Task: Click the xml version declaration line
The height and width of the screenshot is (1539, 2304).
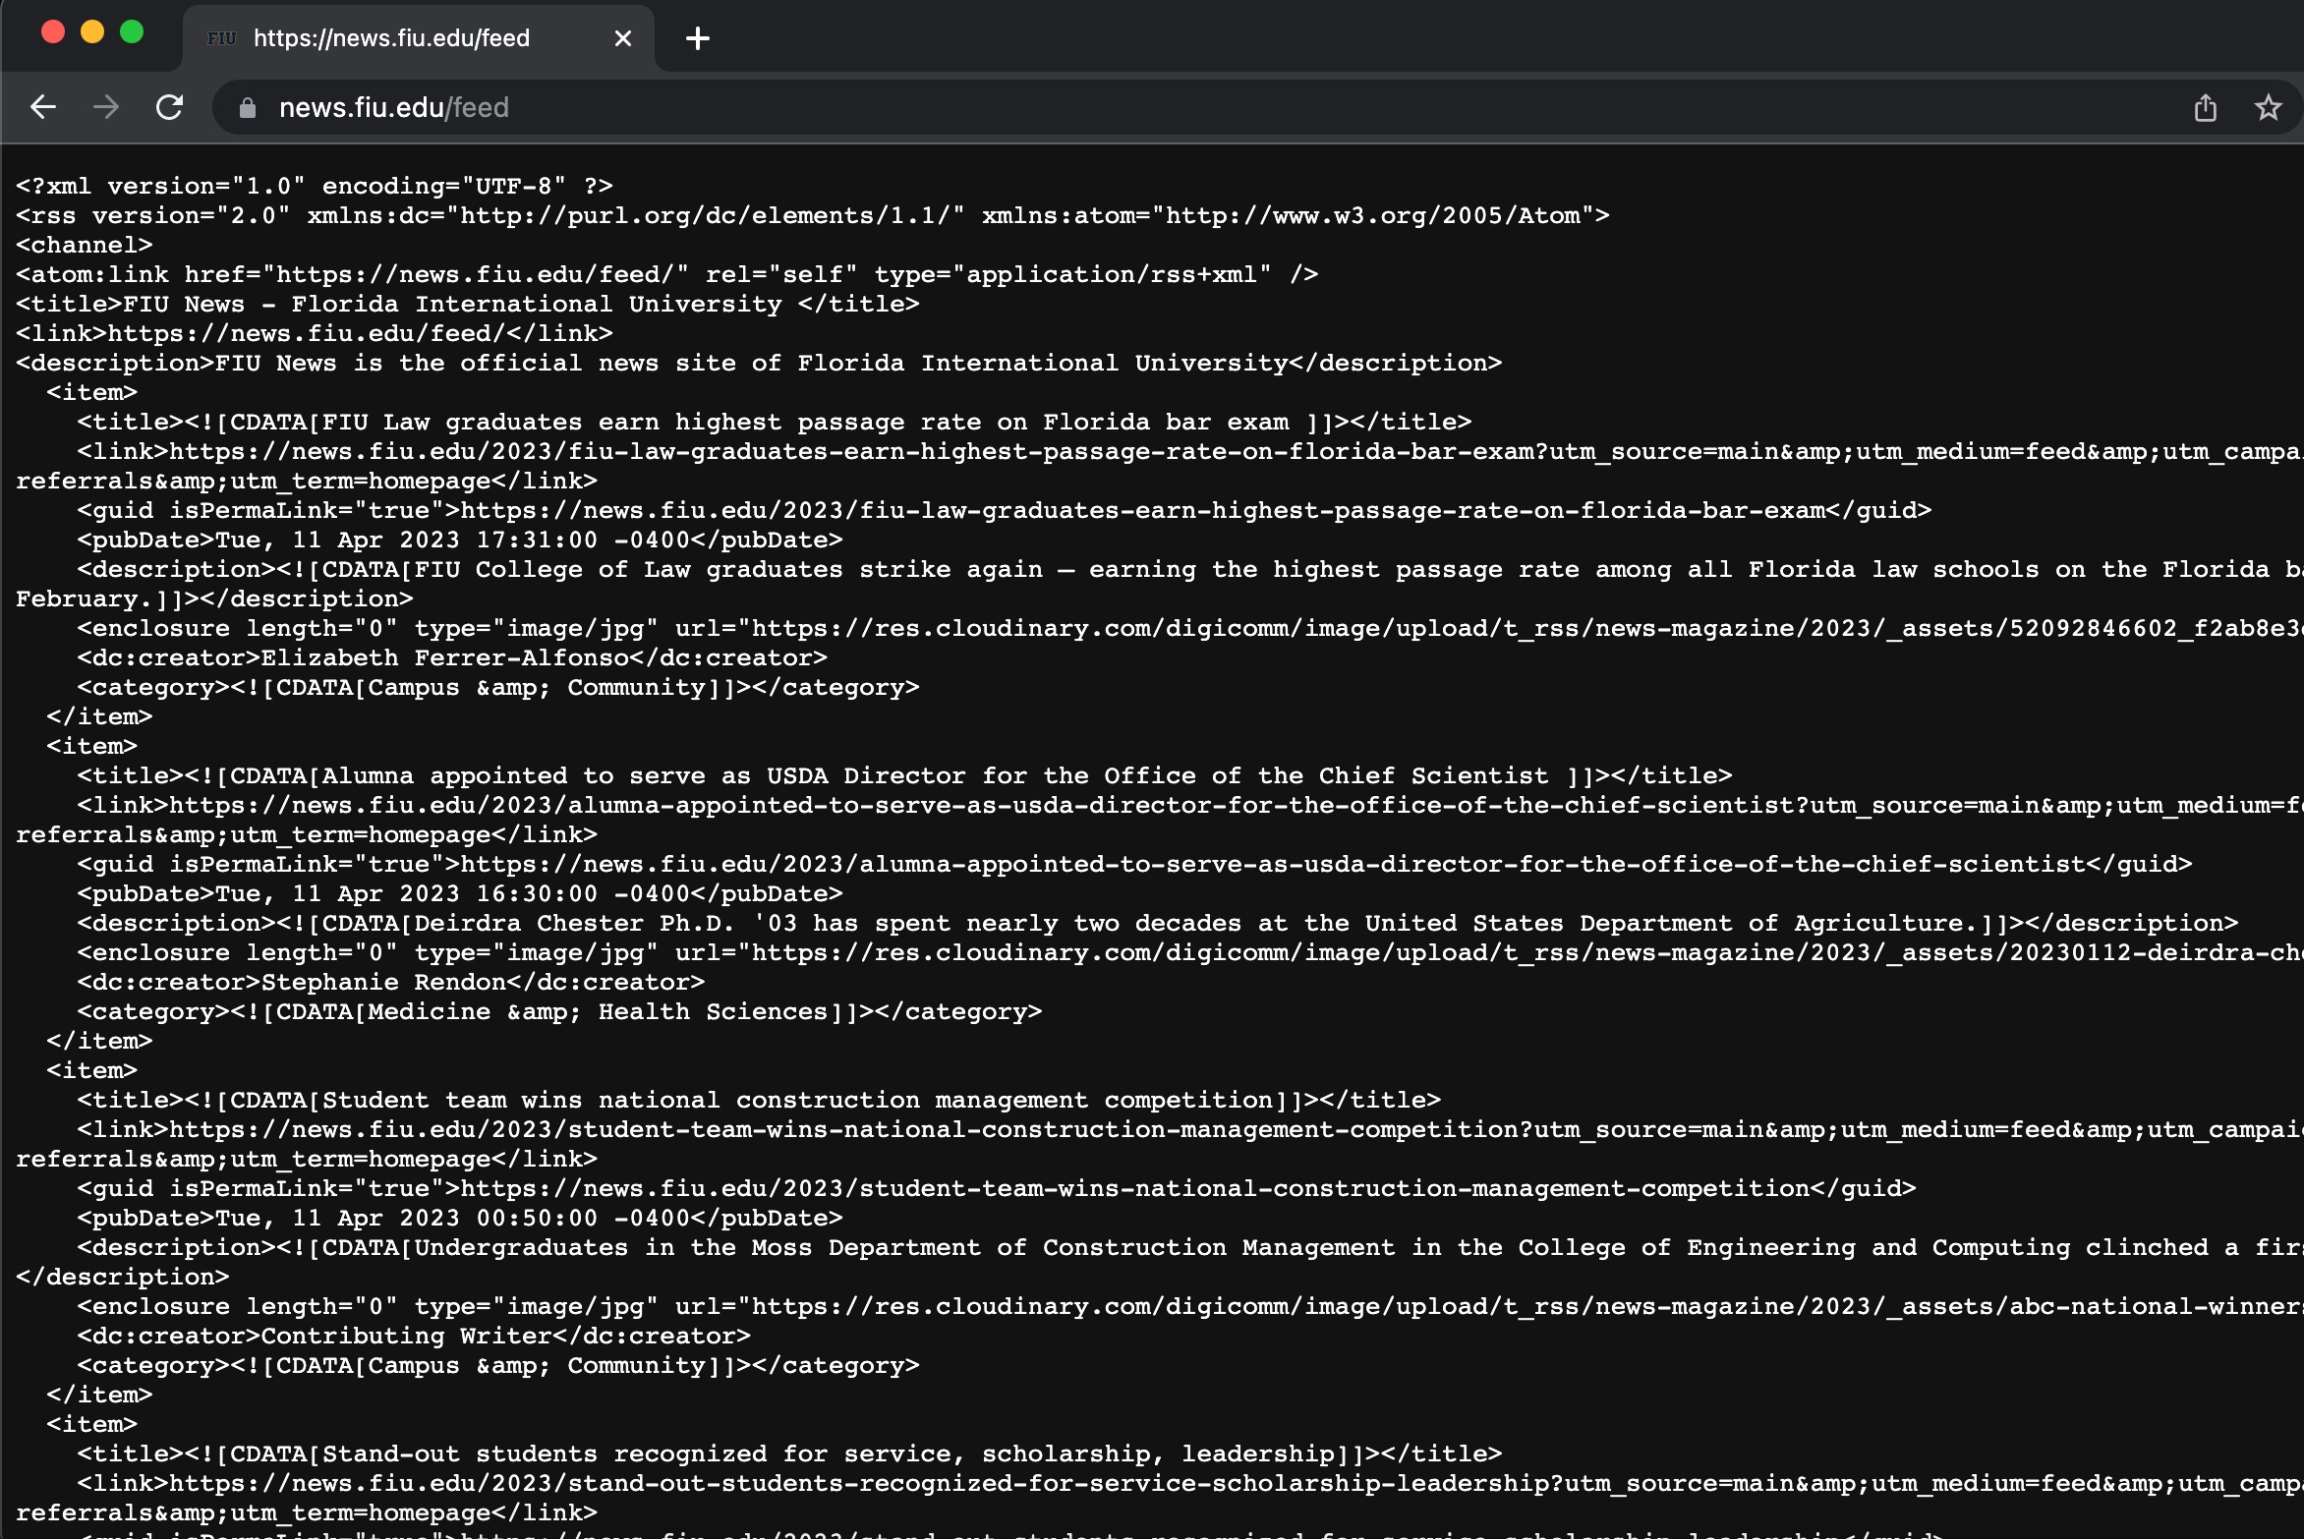Action: coord(315,186)
